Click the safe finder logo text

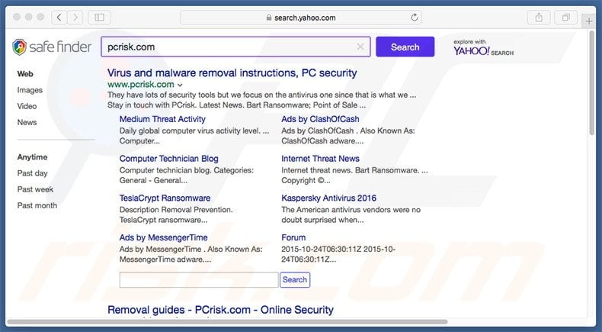click(x=60, y=47)
